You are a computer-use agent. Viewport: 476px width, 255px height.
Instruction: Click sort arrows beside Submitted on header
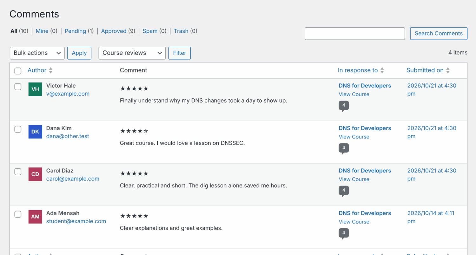click(x=448, y=70)
